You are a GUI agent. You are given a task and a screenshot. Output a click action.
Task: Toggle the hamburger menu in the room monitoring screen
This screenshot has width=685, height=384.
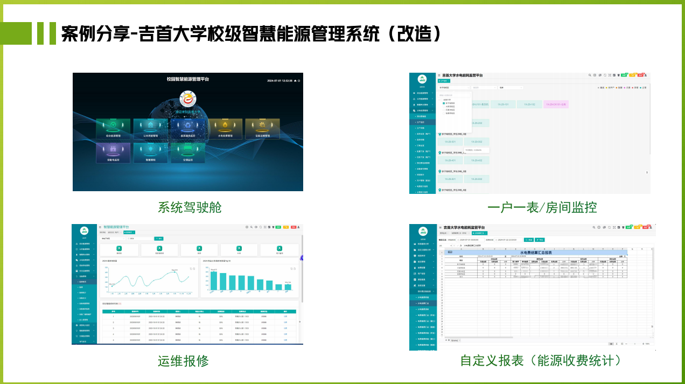point(439,75)
